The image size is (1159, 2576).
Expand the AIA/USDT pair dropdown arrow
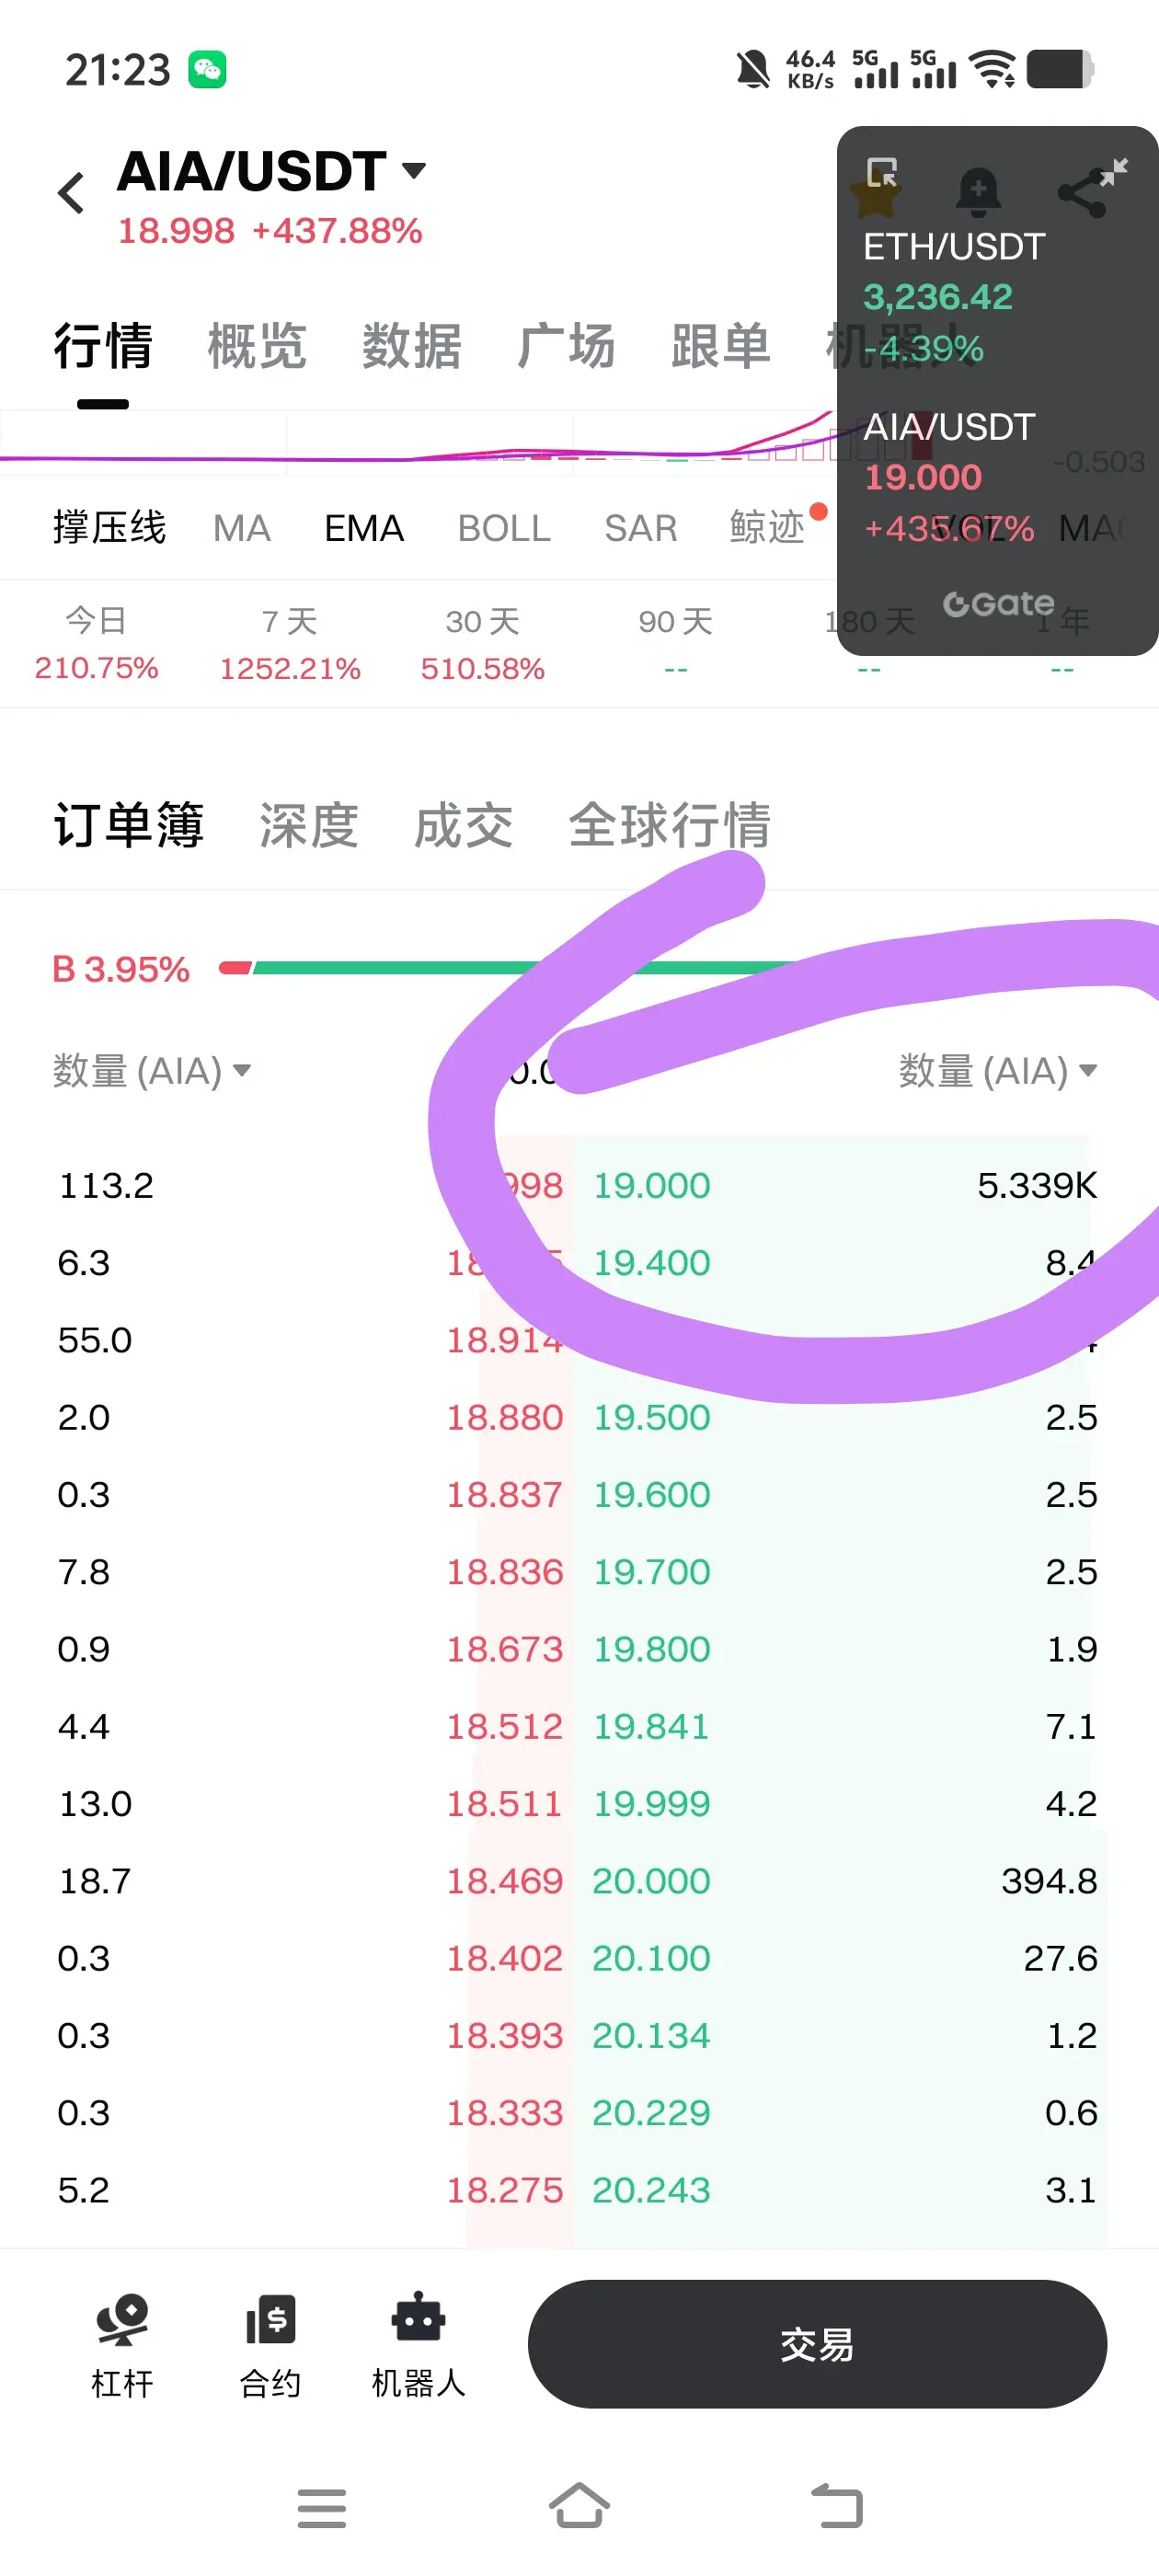[x=413, y=170]
